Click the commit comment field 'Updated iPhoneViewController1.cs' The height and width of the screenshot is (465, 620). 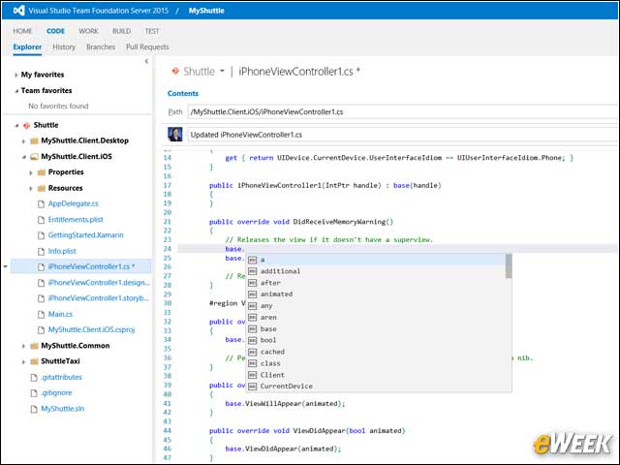point(403,135)
